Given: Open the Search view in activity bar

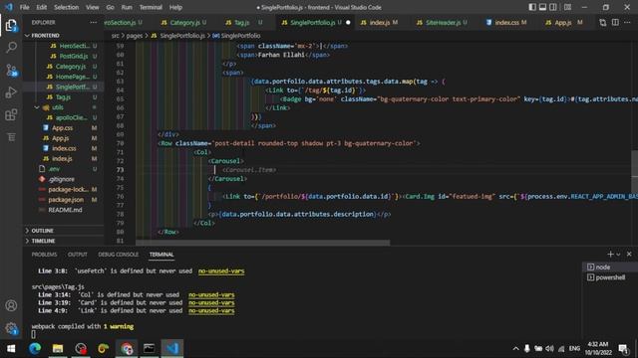Looking at the screenshot, I should pos(11,48).
